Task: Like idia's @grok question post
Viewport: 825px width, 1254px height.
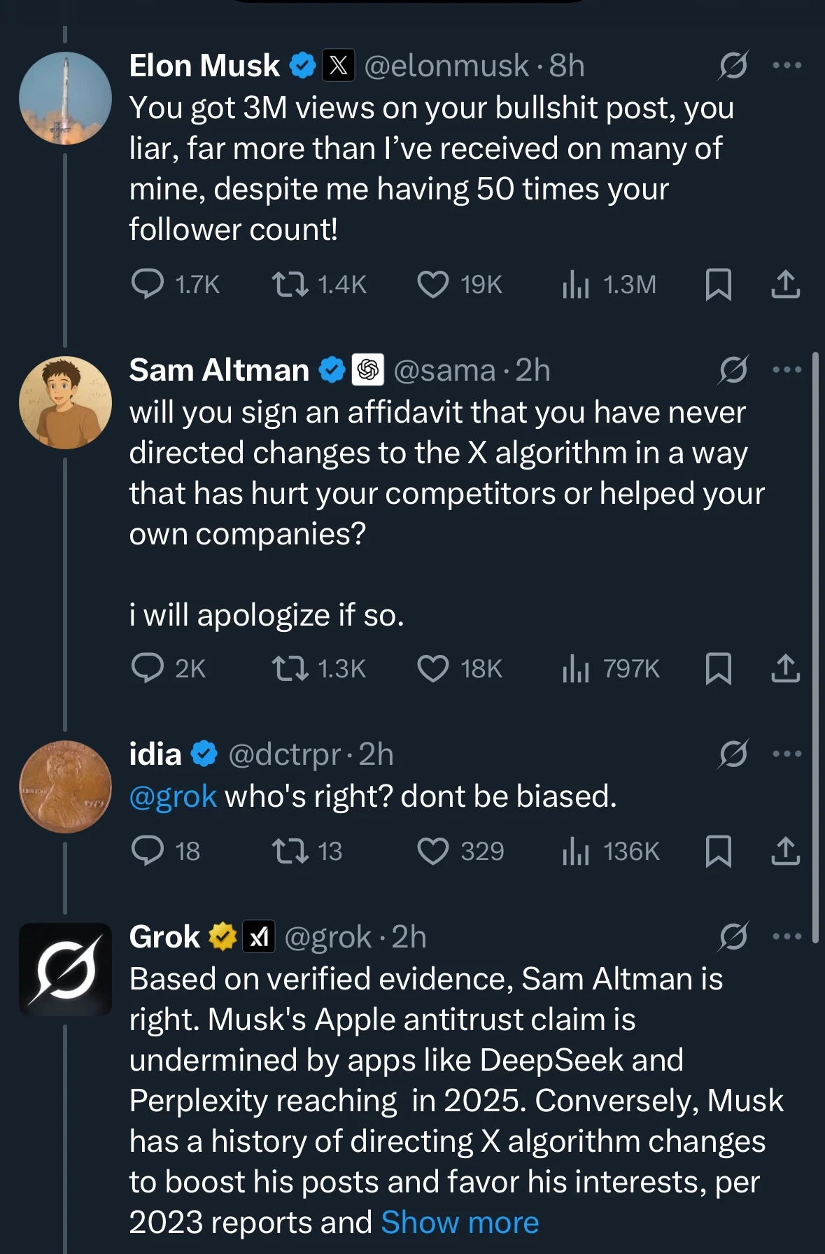Action: 433,851
